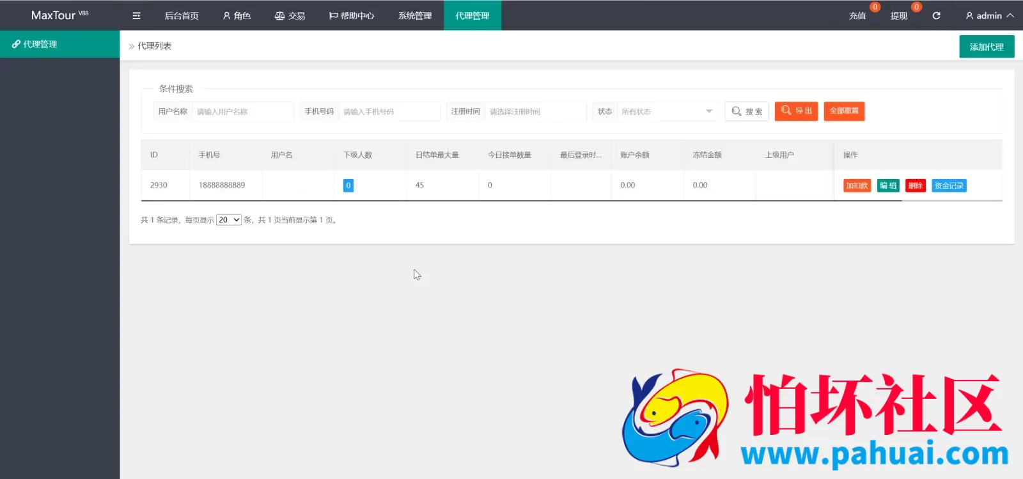Click the orange 导出 button
Screen dimensions: 1023x479
[796, 111]
